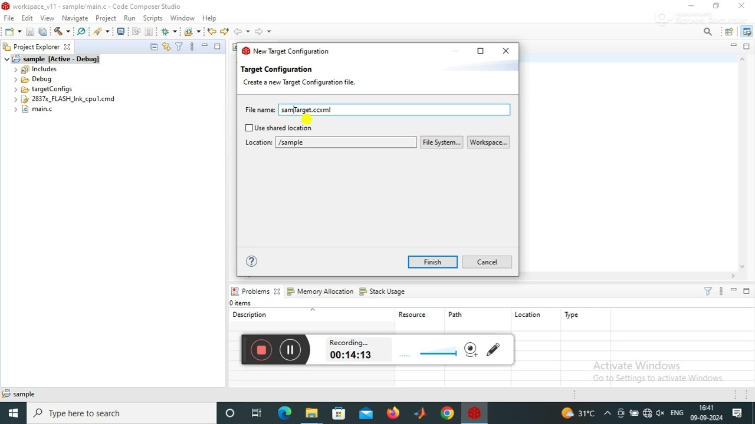Image resolution: width=755 pixels, height=424 pixels.
Task: Switch to the Problems tab
Action: [255, 291]
